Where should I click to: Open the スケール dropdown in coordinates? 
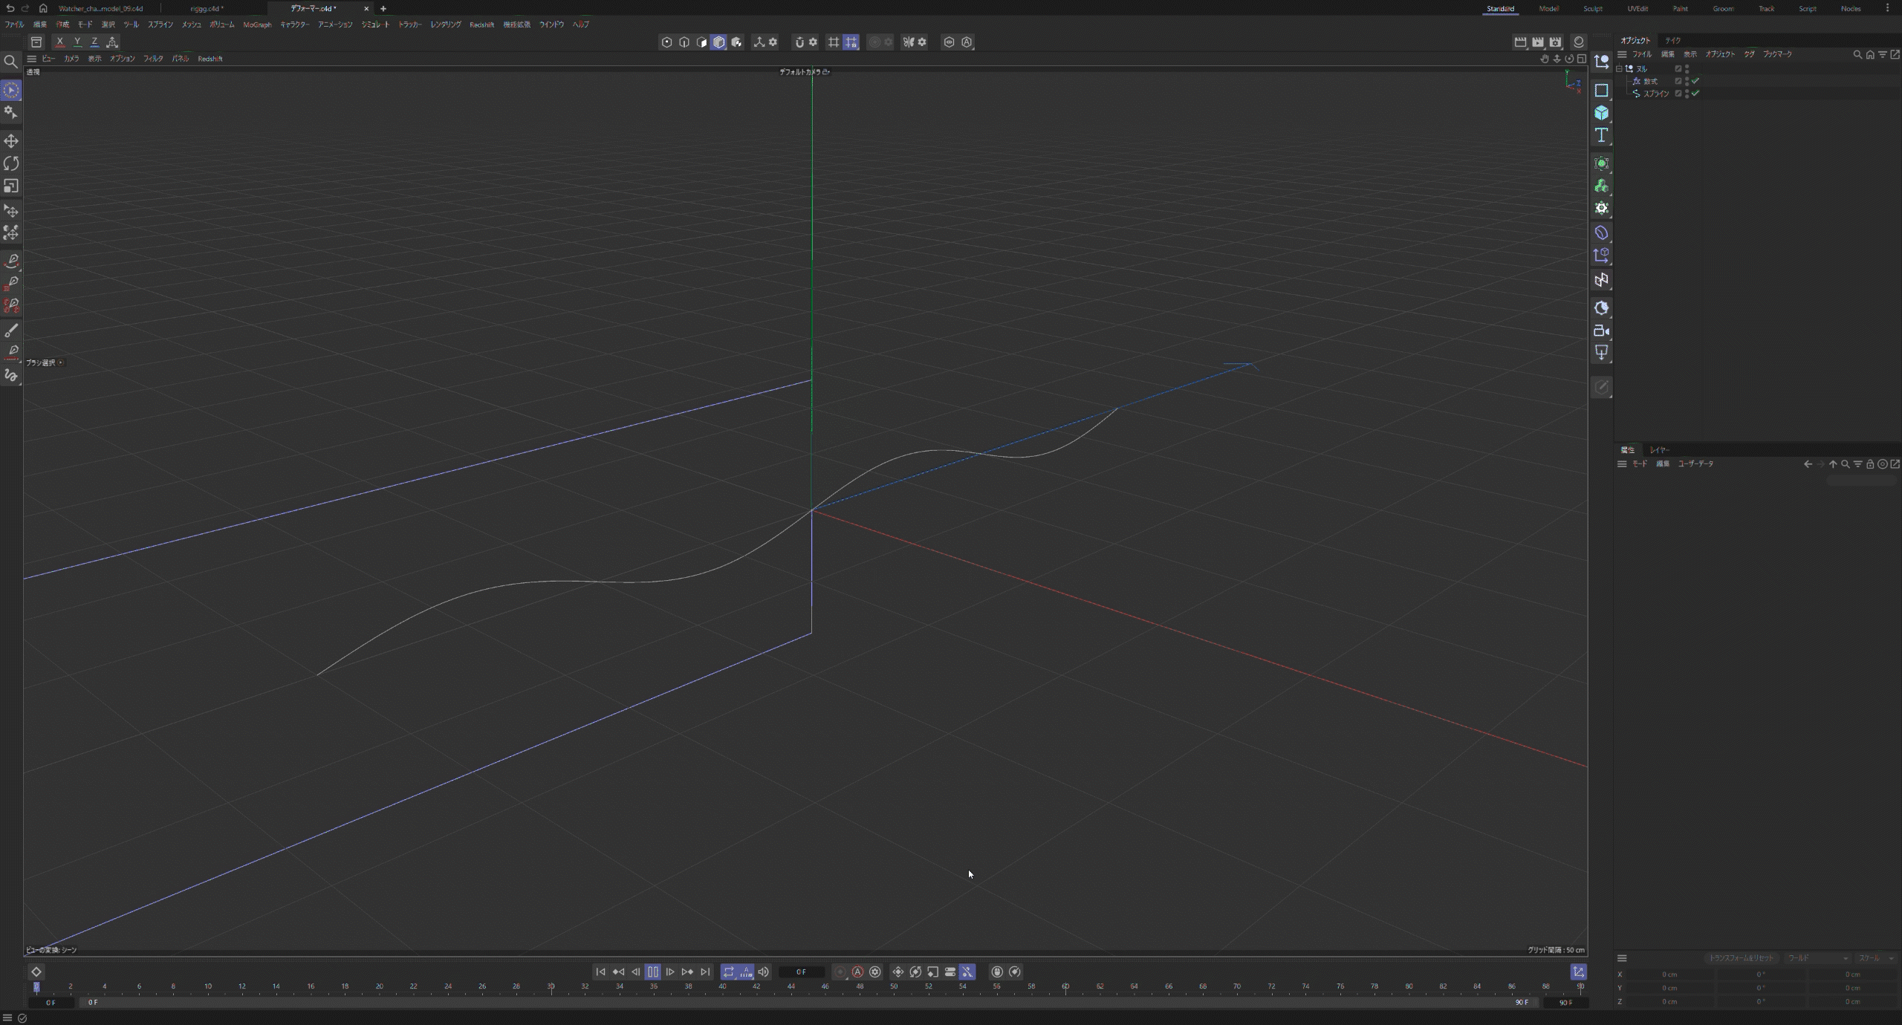point(1875,958)
